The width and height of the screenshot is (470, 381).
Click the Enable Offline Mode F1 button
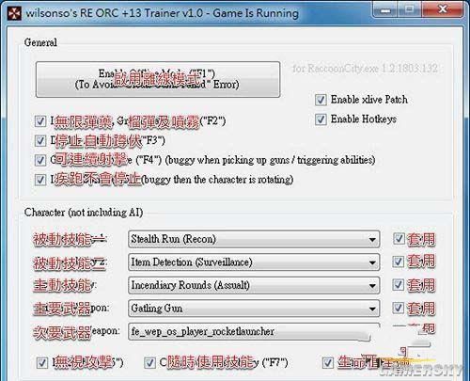[x=158, y=79]
